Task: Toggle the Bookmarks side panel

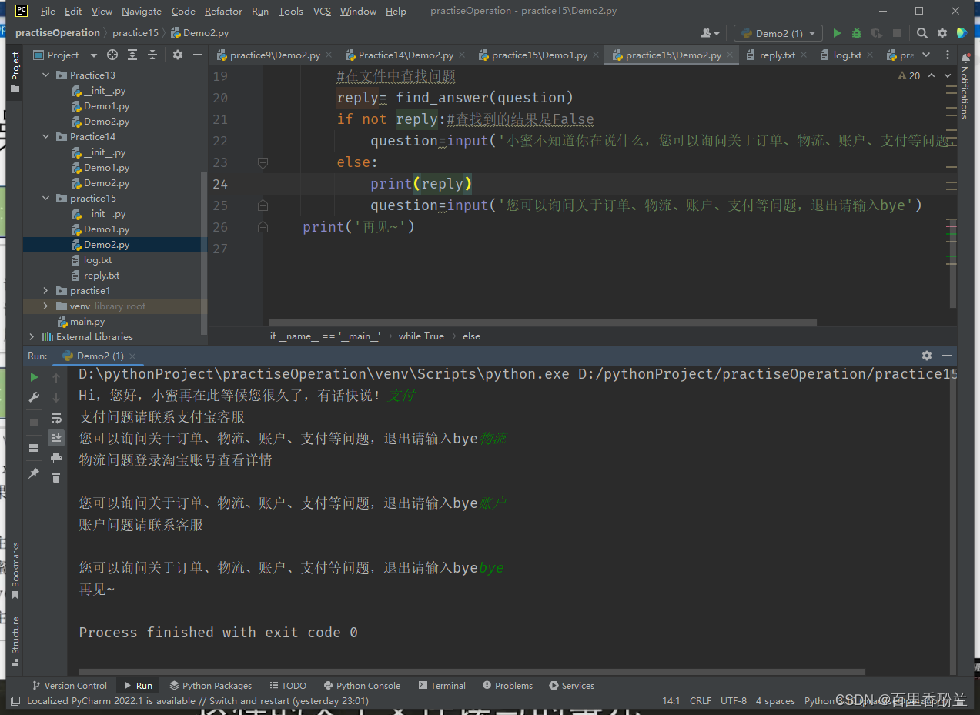Action: click(x=15, y=570)
